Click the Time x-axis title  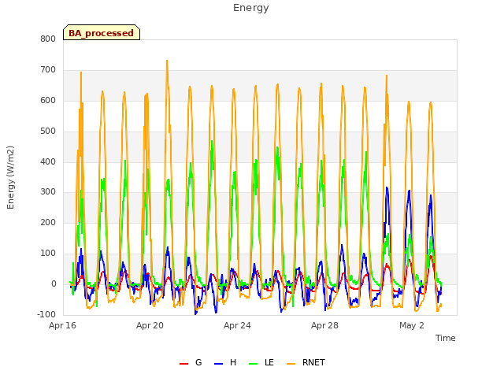445,338
